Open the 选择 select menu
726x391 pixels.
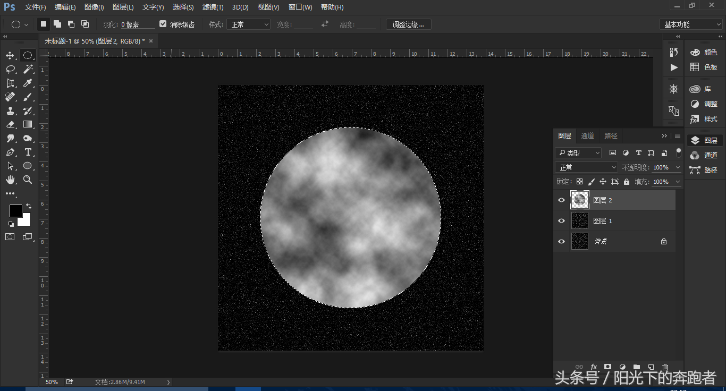click(x=183, y=7)
